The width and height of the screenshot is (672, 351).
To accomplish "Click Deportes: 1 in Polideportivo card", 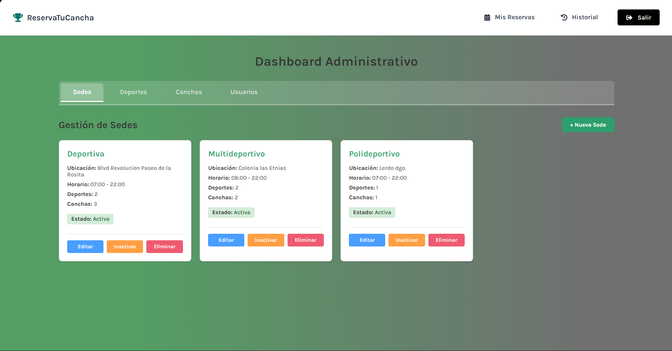I will [x=363, y=188].
